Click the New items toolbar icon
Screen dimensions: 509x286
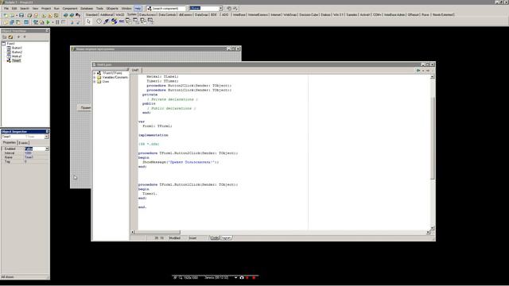click(x=6, y=15)
